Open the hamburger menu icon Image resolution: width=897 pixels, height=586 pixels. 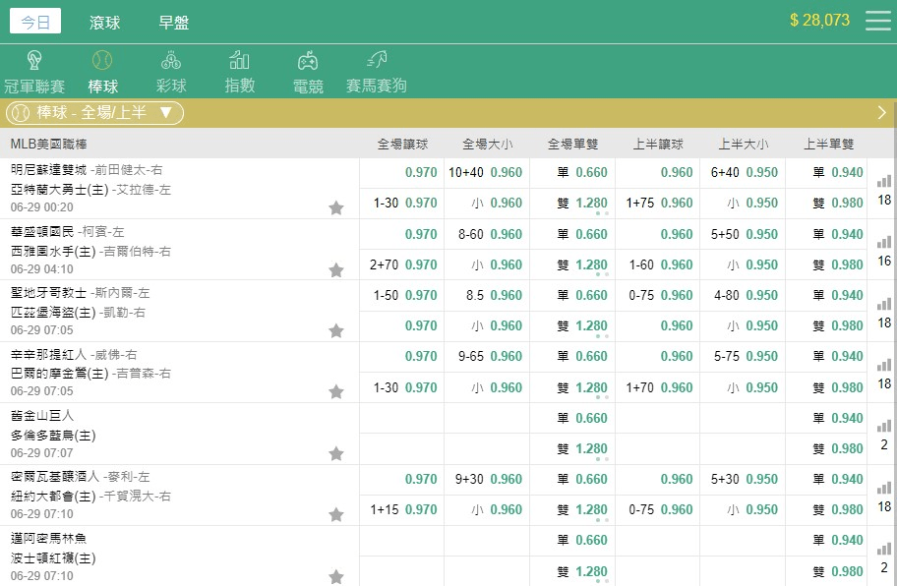[878, 21]
